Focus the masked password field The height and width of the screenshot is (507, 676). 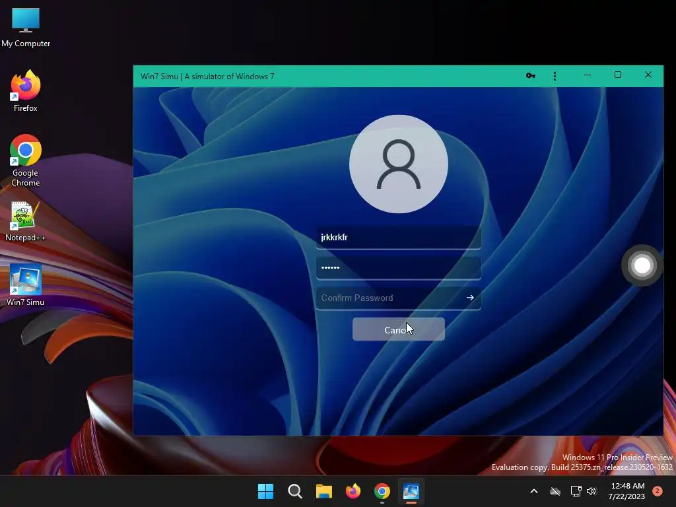399,268
